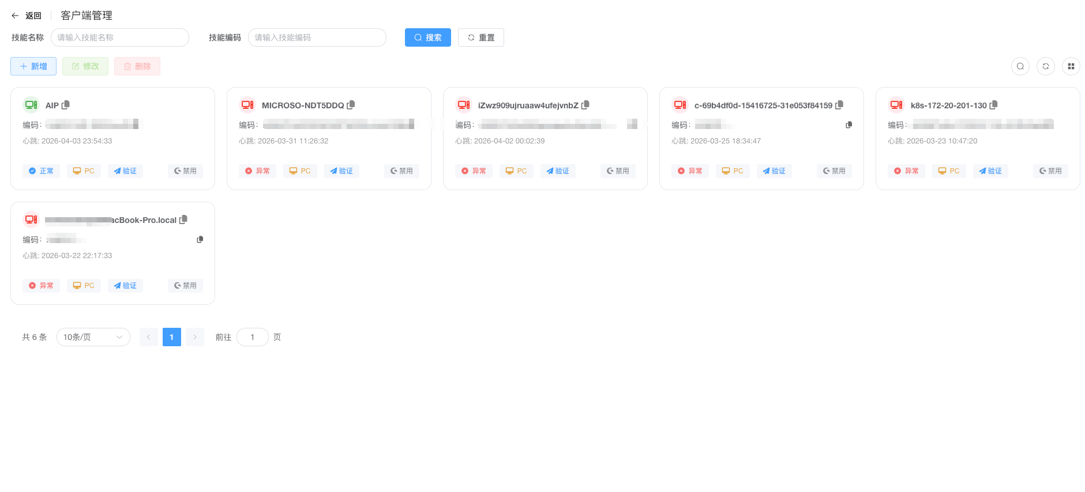Go to the next page arrow
The height and width of the screenshot is (492, 1085).
pyautogui.click(x=195, y=337)
